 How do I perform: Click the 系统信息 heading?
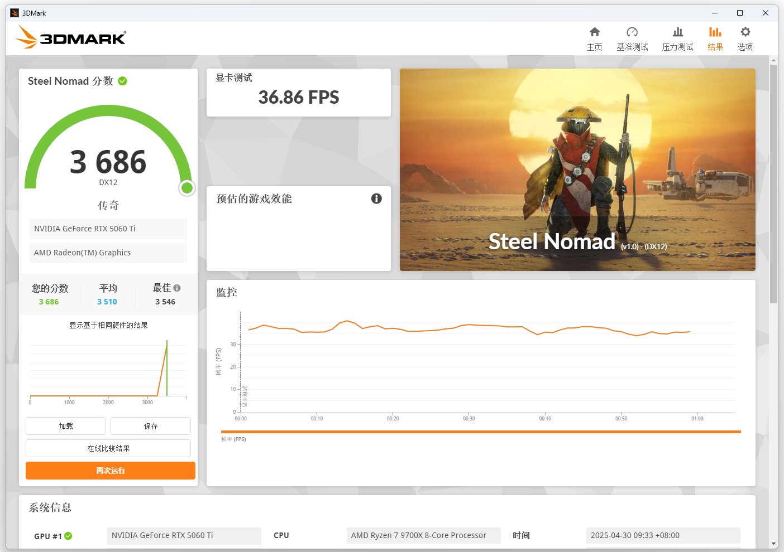(x=50, y=507)
